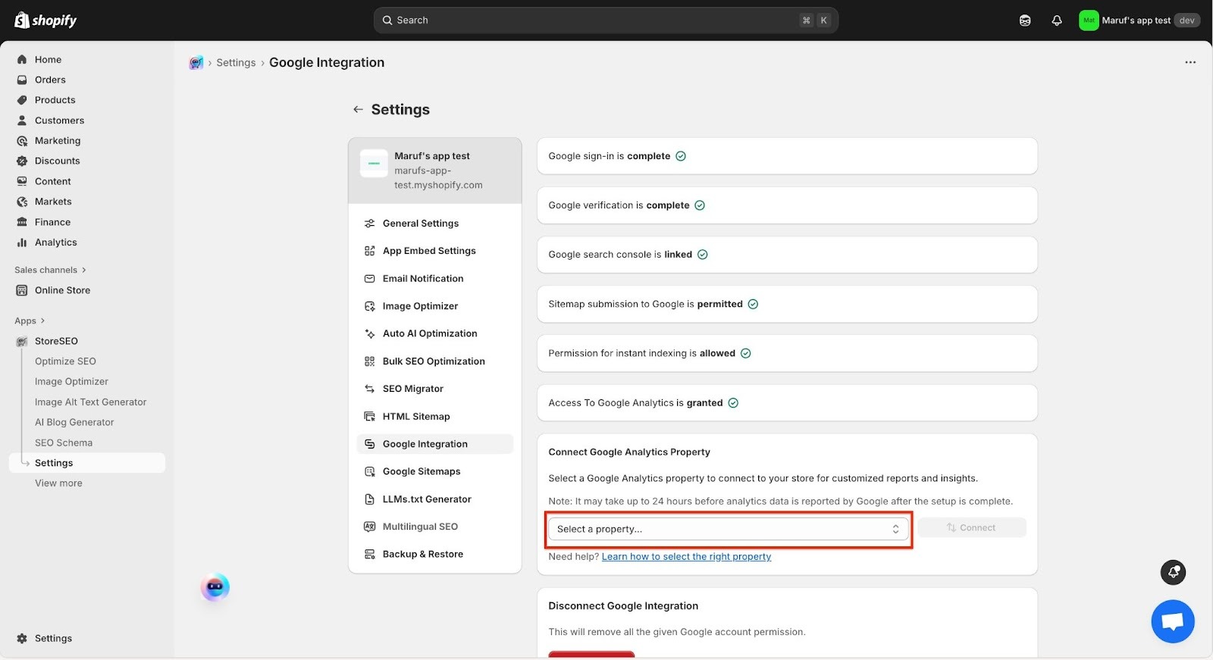This screenshot has height=660, width=1213.
Task: Click Permission for instant indexing is allowed text
Action: coord(641,354)
